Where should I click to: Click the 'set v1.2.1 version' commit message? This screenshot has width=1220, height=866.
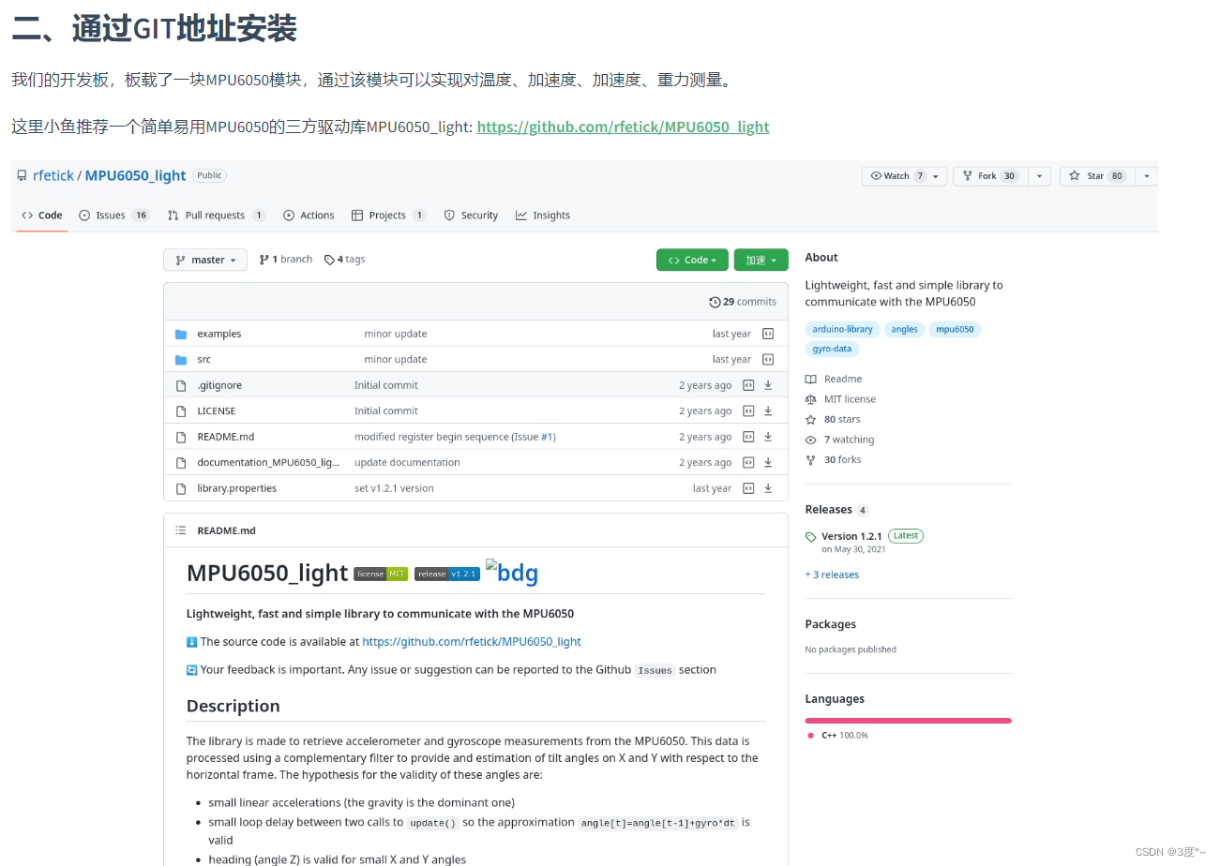point(394,488)
